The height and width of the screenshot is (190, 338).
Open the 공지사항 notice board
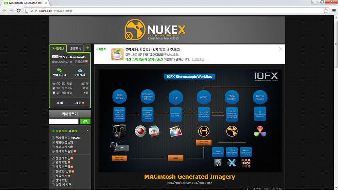61,162
